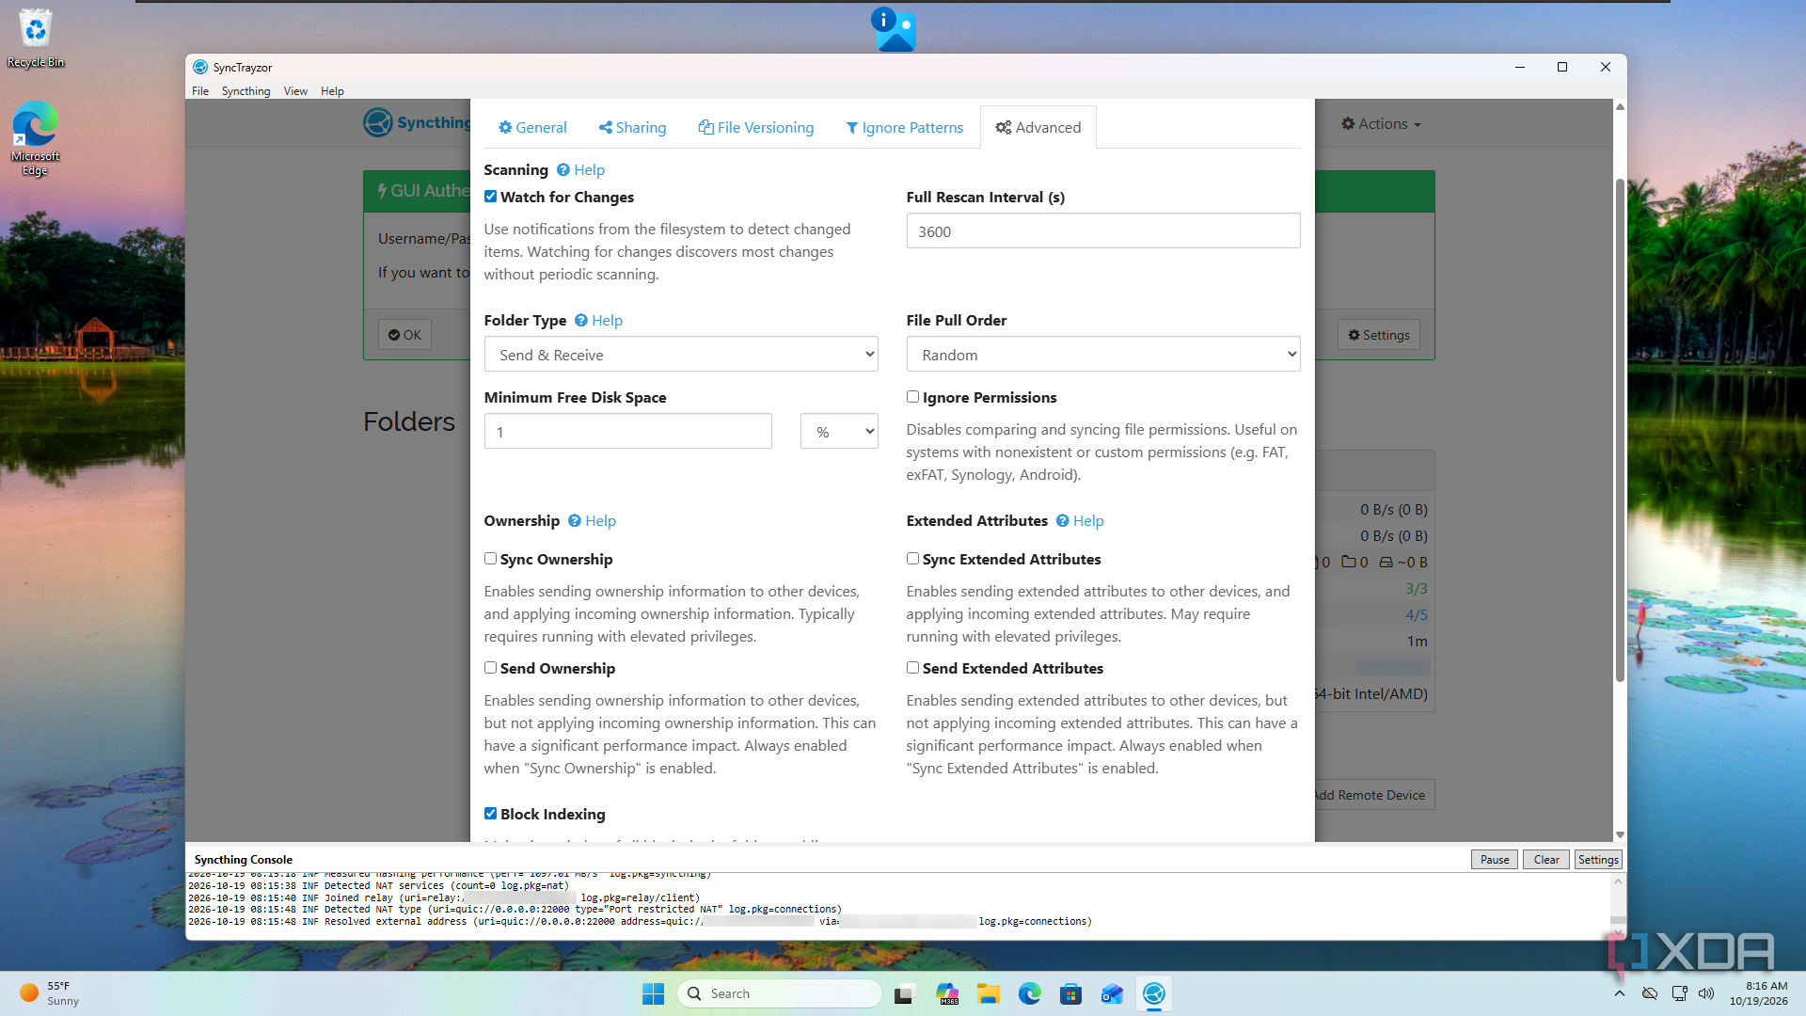Screen dimensions: 1806x1016
Task: Open the disk space unit dropdown
Action: [x=839, y=432]
